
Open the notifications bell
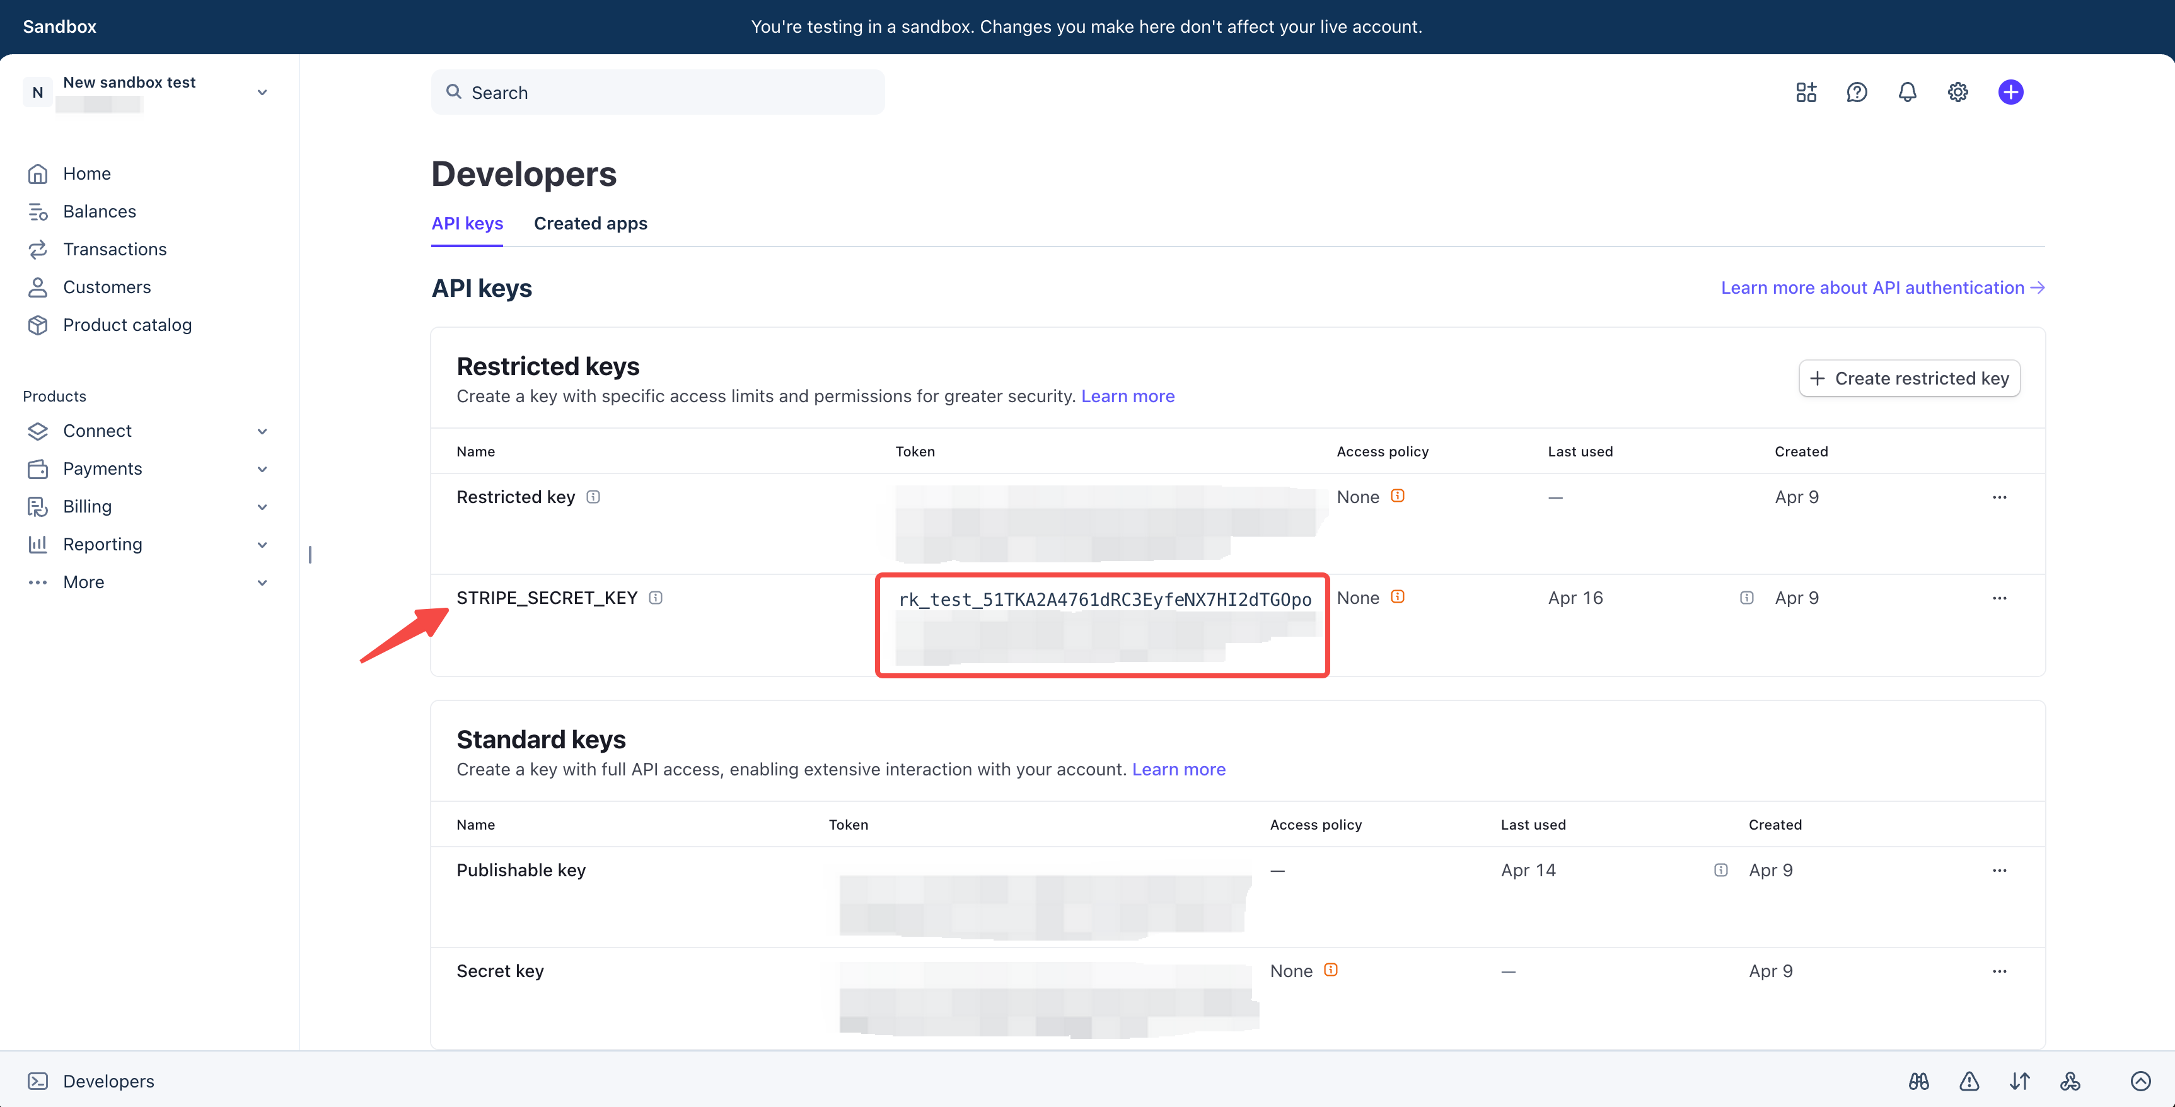pyautogui.click(x=1907, y=92)
